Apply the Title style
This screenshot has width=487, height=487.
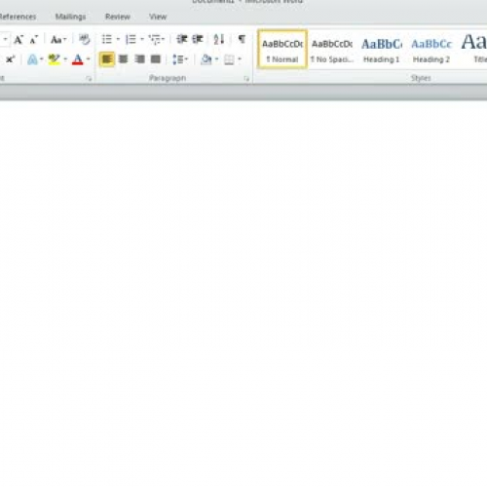473,50
